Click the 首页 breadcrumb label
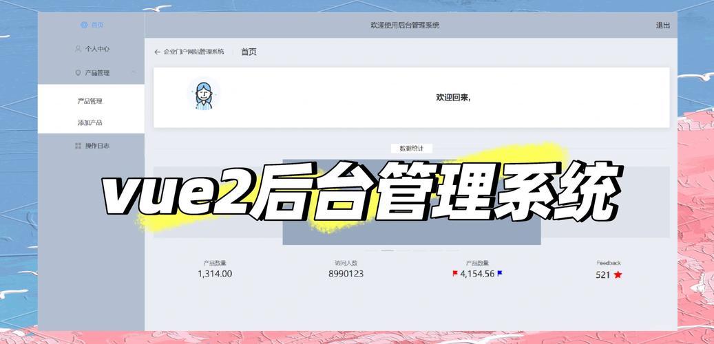714x344 pixels. click(x=249, y=52)
